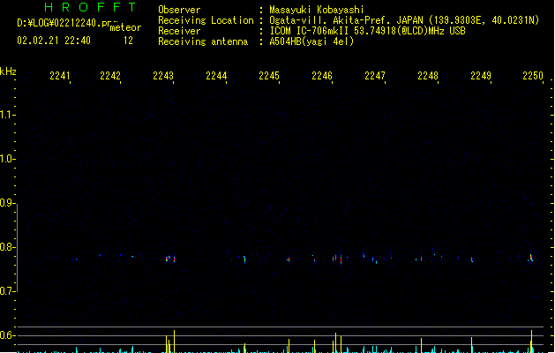Screen dimensions: 555x353
Task: Click the Receiving antenna label
Action: pyautogui.click(x=203, y=41)
